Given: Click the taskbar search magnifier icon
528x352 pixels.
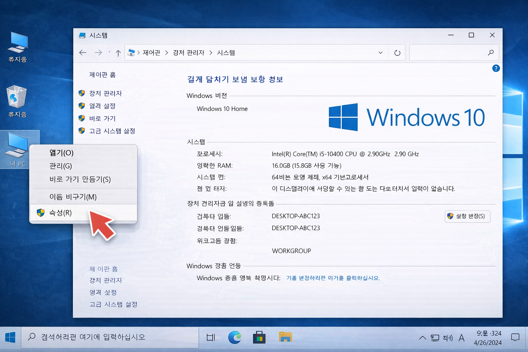Looking at the screenshot, I should pyautogui.click(x=32, y=337).
